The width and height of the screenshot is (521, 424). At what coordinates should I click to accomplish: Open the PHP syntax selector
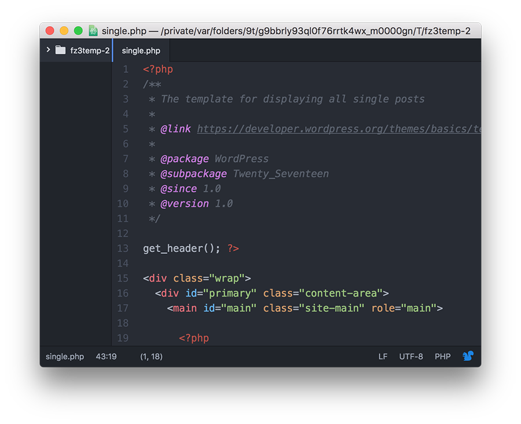[x=442, y=356]
